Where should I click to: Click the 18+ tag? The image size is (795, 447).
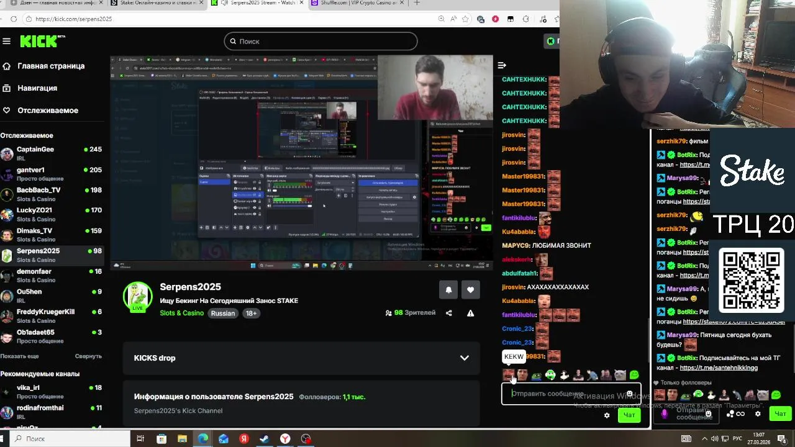coord(251,314)
